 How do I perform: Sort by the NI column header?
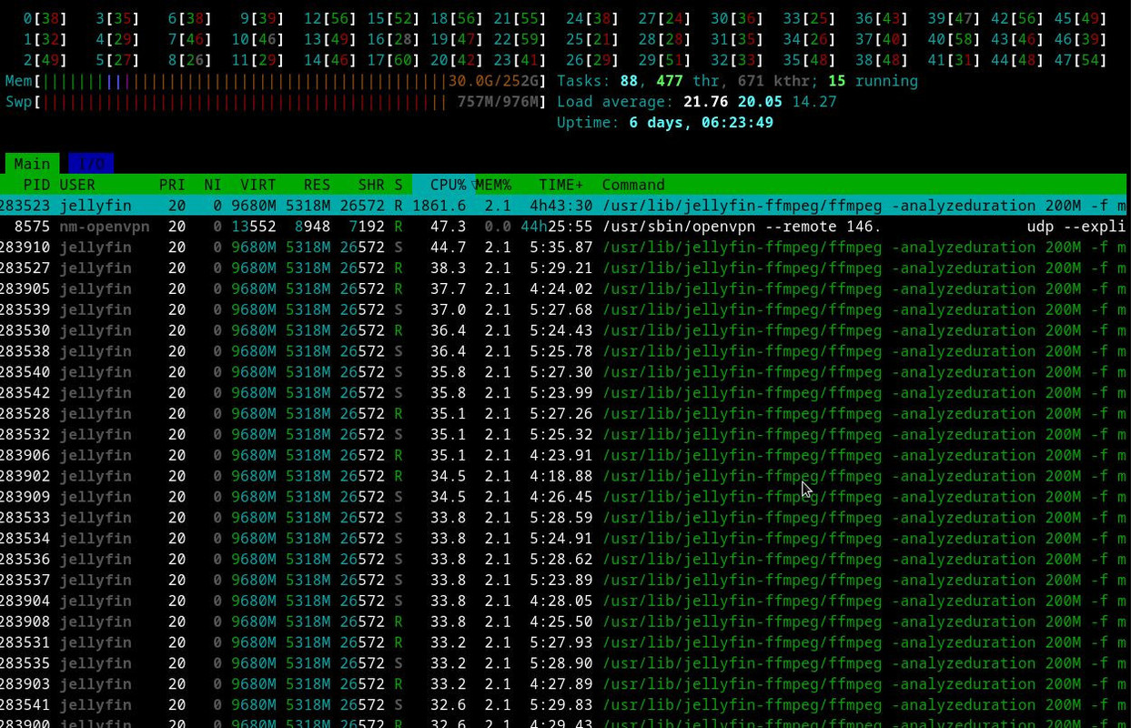tap(213, 185)
